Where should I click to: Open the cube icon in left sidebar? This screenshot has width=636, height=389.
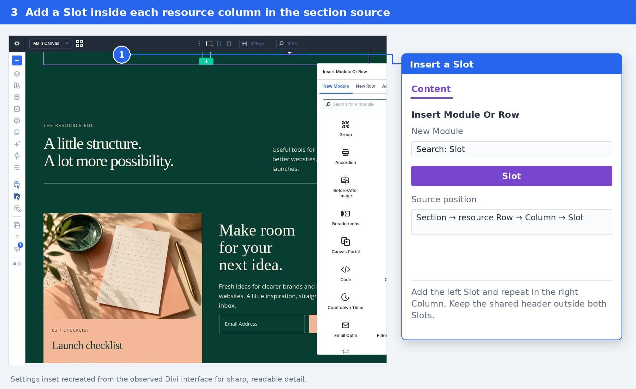pos(17,121)
